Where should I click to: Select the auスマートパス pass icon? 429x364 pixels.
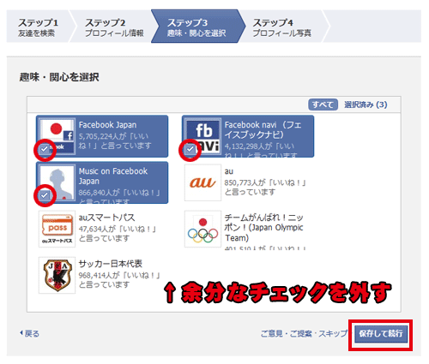57,229
